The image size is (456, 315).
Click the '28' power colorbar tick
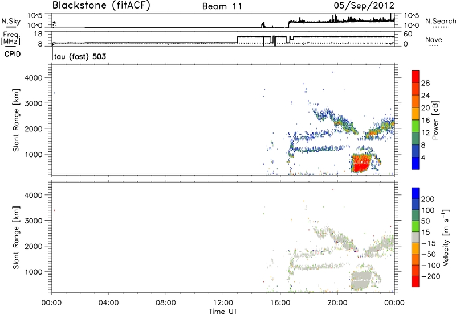425,83
